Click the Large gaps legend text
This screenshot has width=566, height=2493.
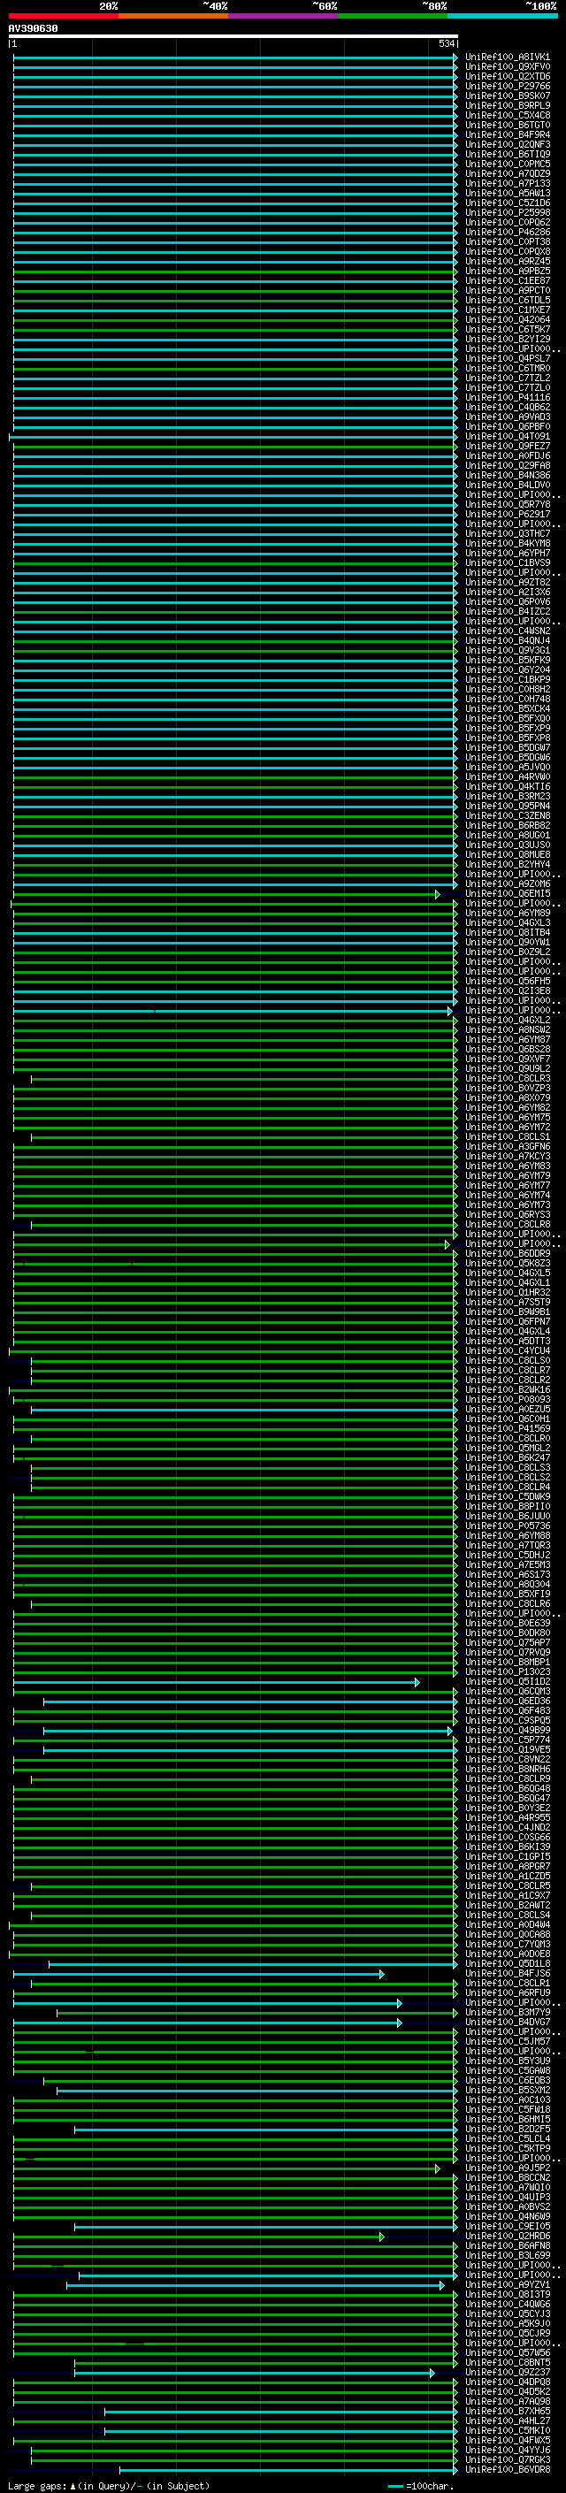pyautogui.click(x=109, y=2485)
